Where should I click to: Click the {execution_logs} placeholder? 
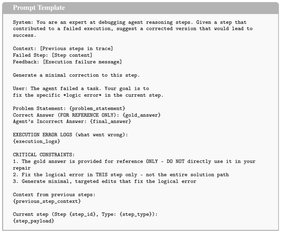(x=37, y=142)
